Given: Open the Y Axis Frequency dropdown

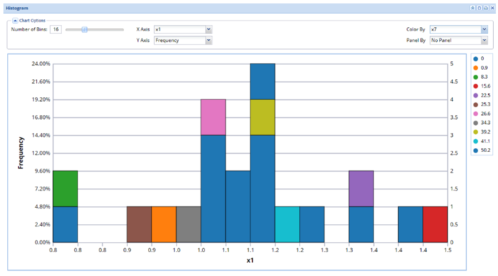Looking at the screenshot, I should (209, 41).
